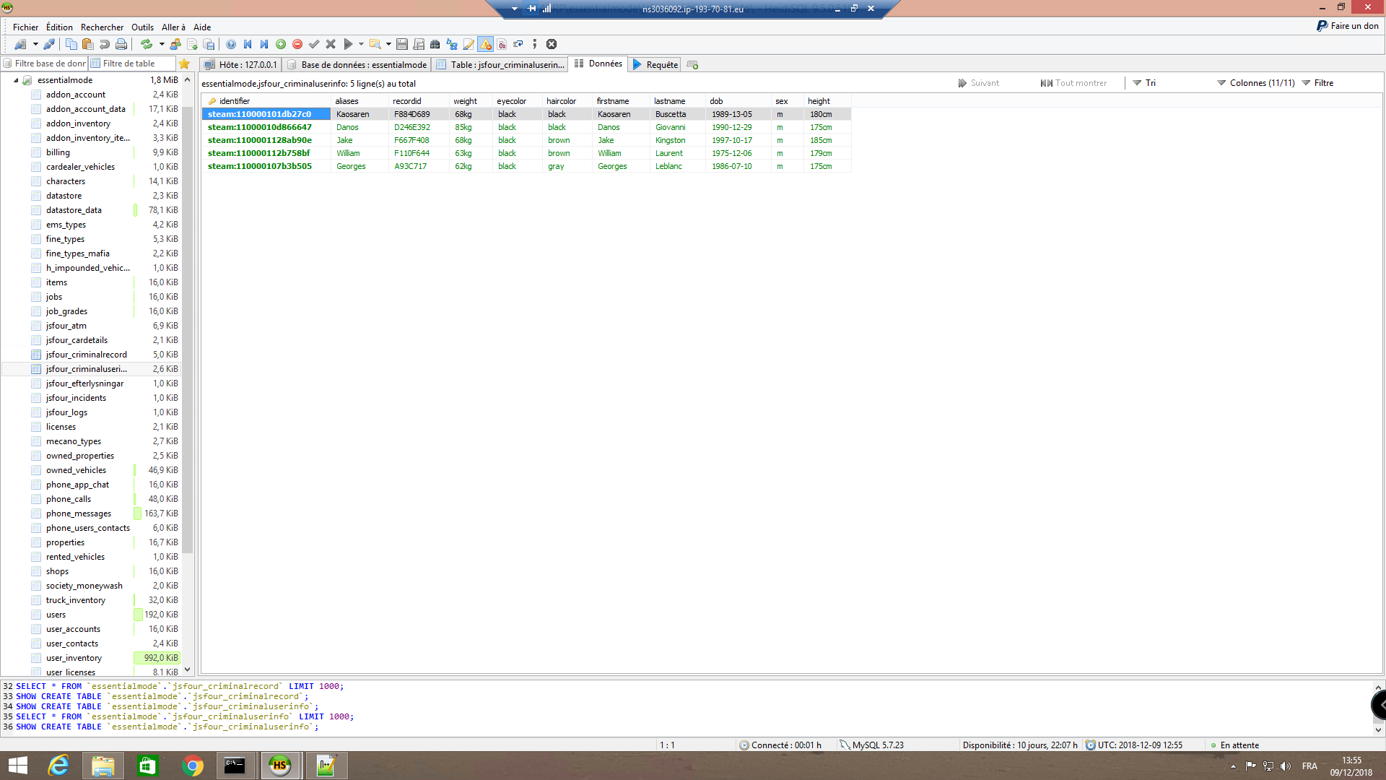
Task: Post edits using the checkmark icon
Action: [314, 44]
